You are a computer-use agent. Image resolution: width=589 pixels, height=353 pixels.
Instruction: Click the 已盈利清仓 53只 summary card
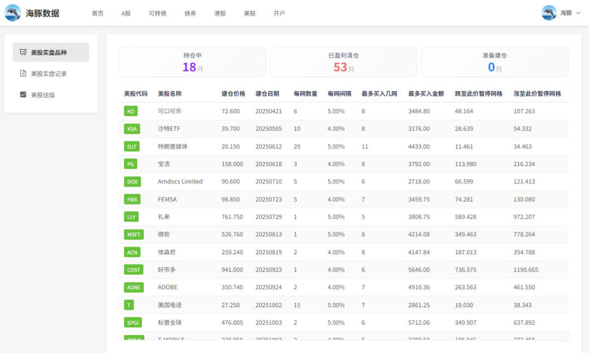344,62
